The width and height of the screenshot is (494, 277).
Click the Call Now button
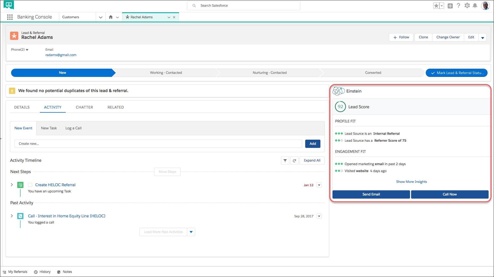click(x=450, y=194)
